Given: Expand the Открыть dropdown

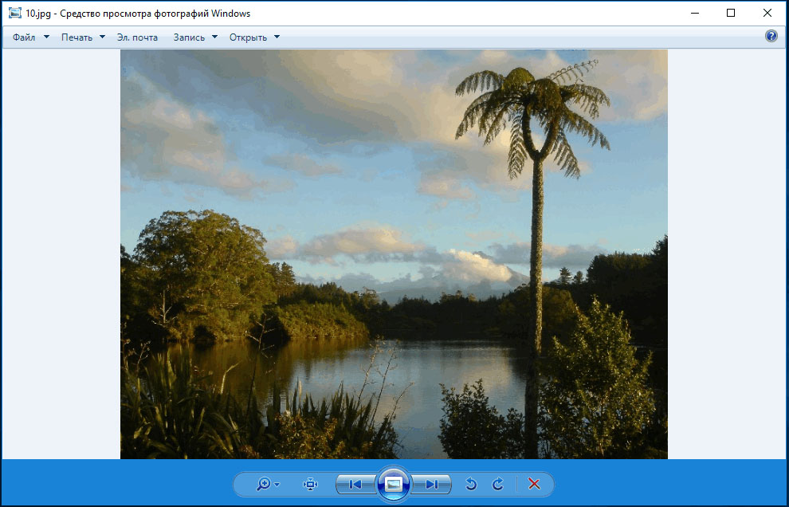Looking at the screenshot, I should [254, 37].
